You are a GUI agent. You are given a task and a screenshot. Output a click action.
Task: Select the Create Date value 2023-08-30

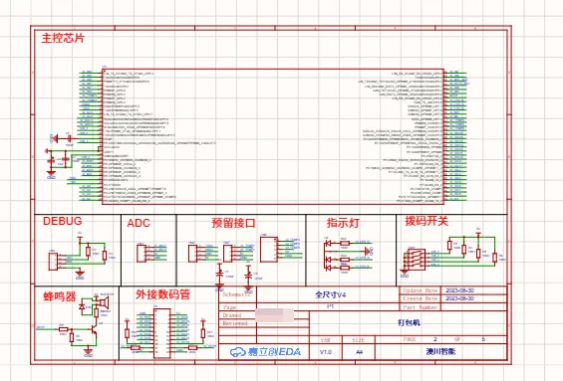point(459,298)
